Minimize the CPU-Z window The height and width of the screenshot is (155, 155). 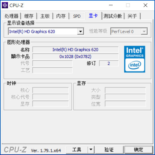(x=111, y=5)
